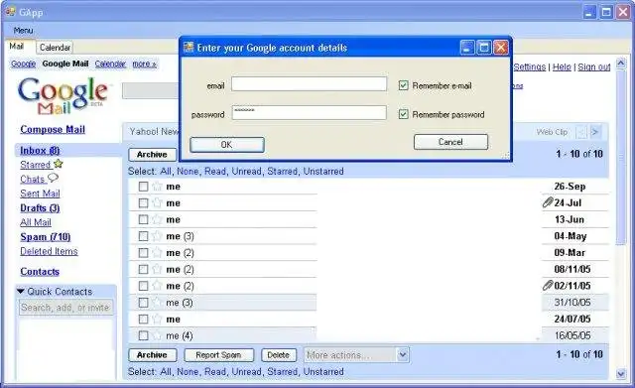The width and height of the screenshot is (635, 388).
Task: Check the box for the 26-Sep message
Action: [143, 187]
